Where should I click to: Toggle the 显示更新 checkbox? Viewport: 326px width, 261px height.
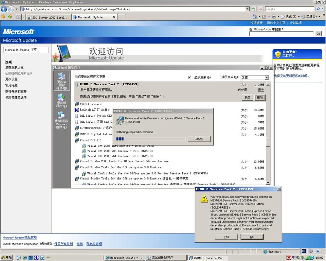pos(189,77)
